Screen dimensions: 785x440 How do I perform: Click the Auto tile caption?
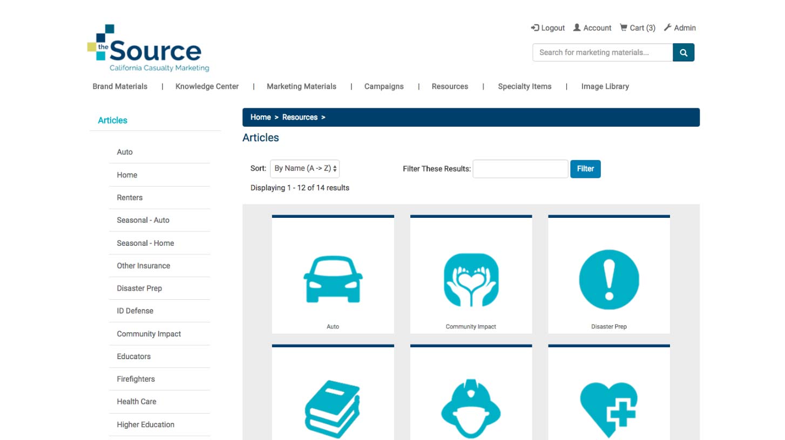point(333,327)
